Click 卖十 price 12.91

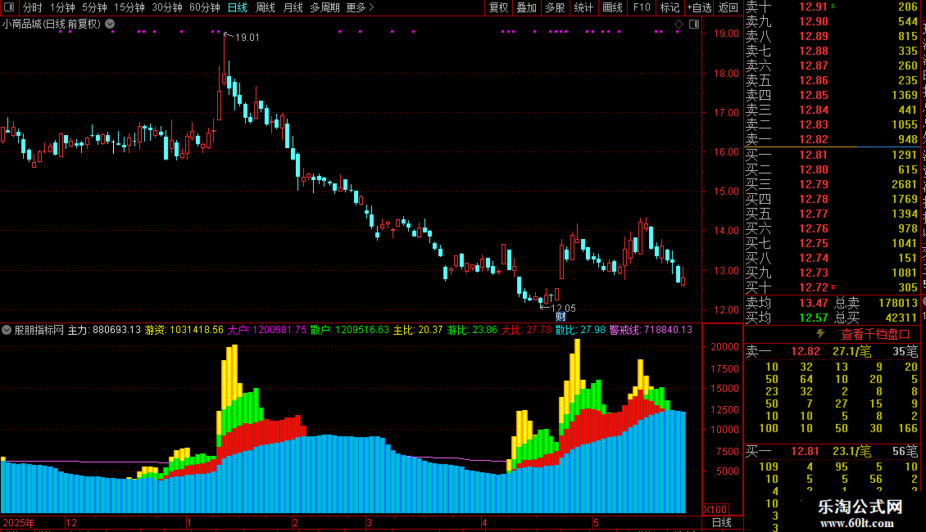pyautogui.click(x=813, y=7)
